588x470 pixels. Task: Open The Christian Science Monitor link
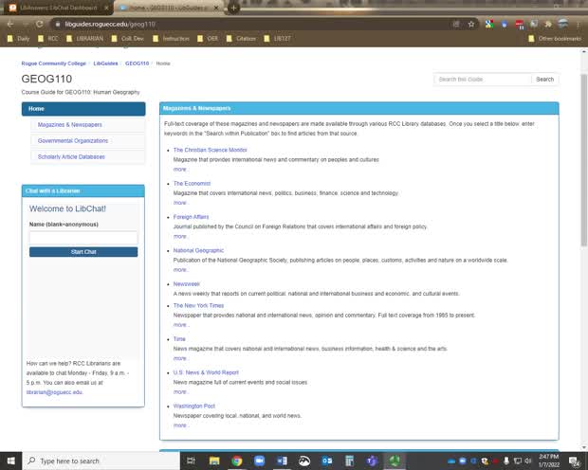[x=210, y=150]
